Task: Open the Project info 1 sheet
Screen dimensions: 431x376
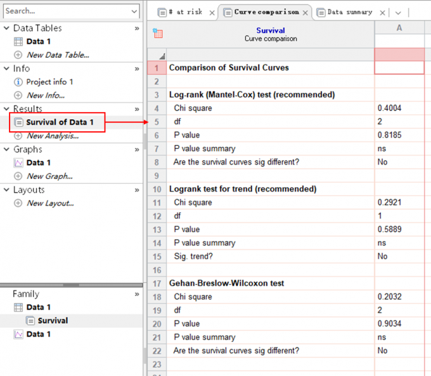Action: point(49,82)
